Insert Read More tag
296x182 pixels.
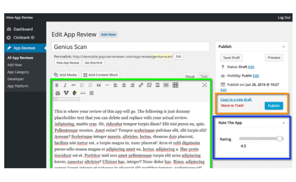[x=158, y=85]
